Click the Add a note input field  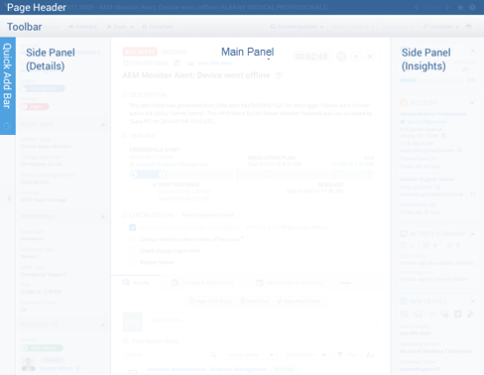coord(262,320)
